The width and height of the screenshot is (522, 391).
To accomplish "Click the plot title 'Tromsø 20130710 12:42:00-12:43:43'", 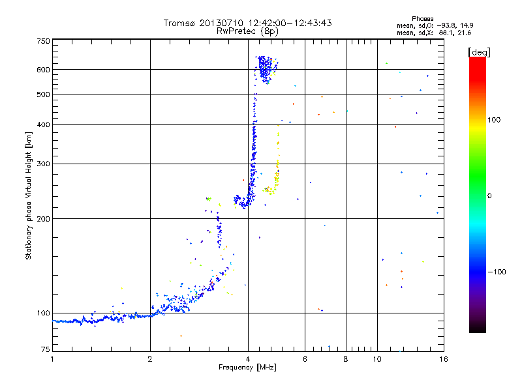I will pos(247,23).
